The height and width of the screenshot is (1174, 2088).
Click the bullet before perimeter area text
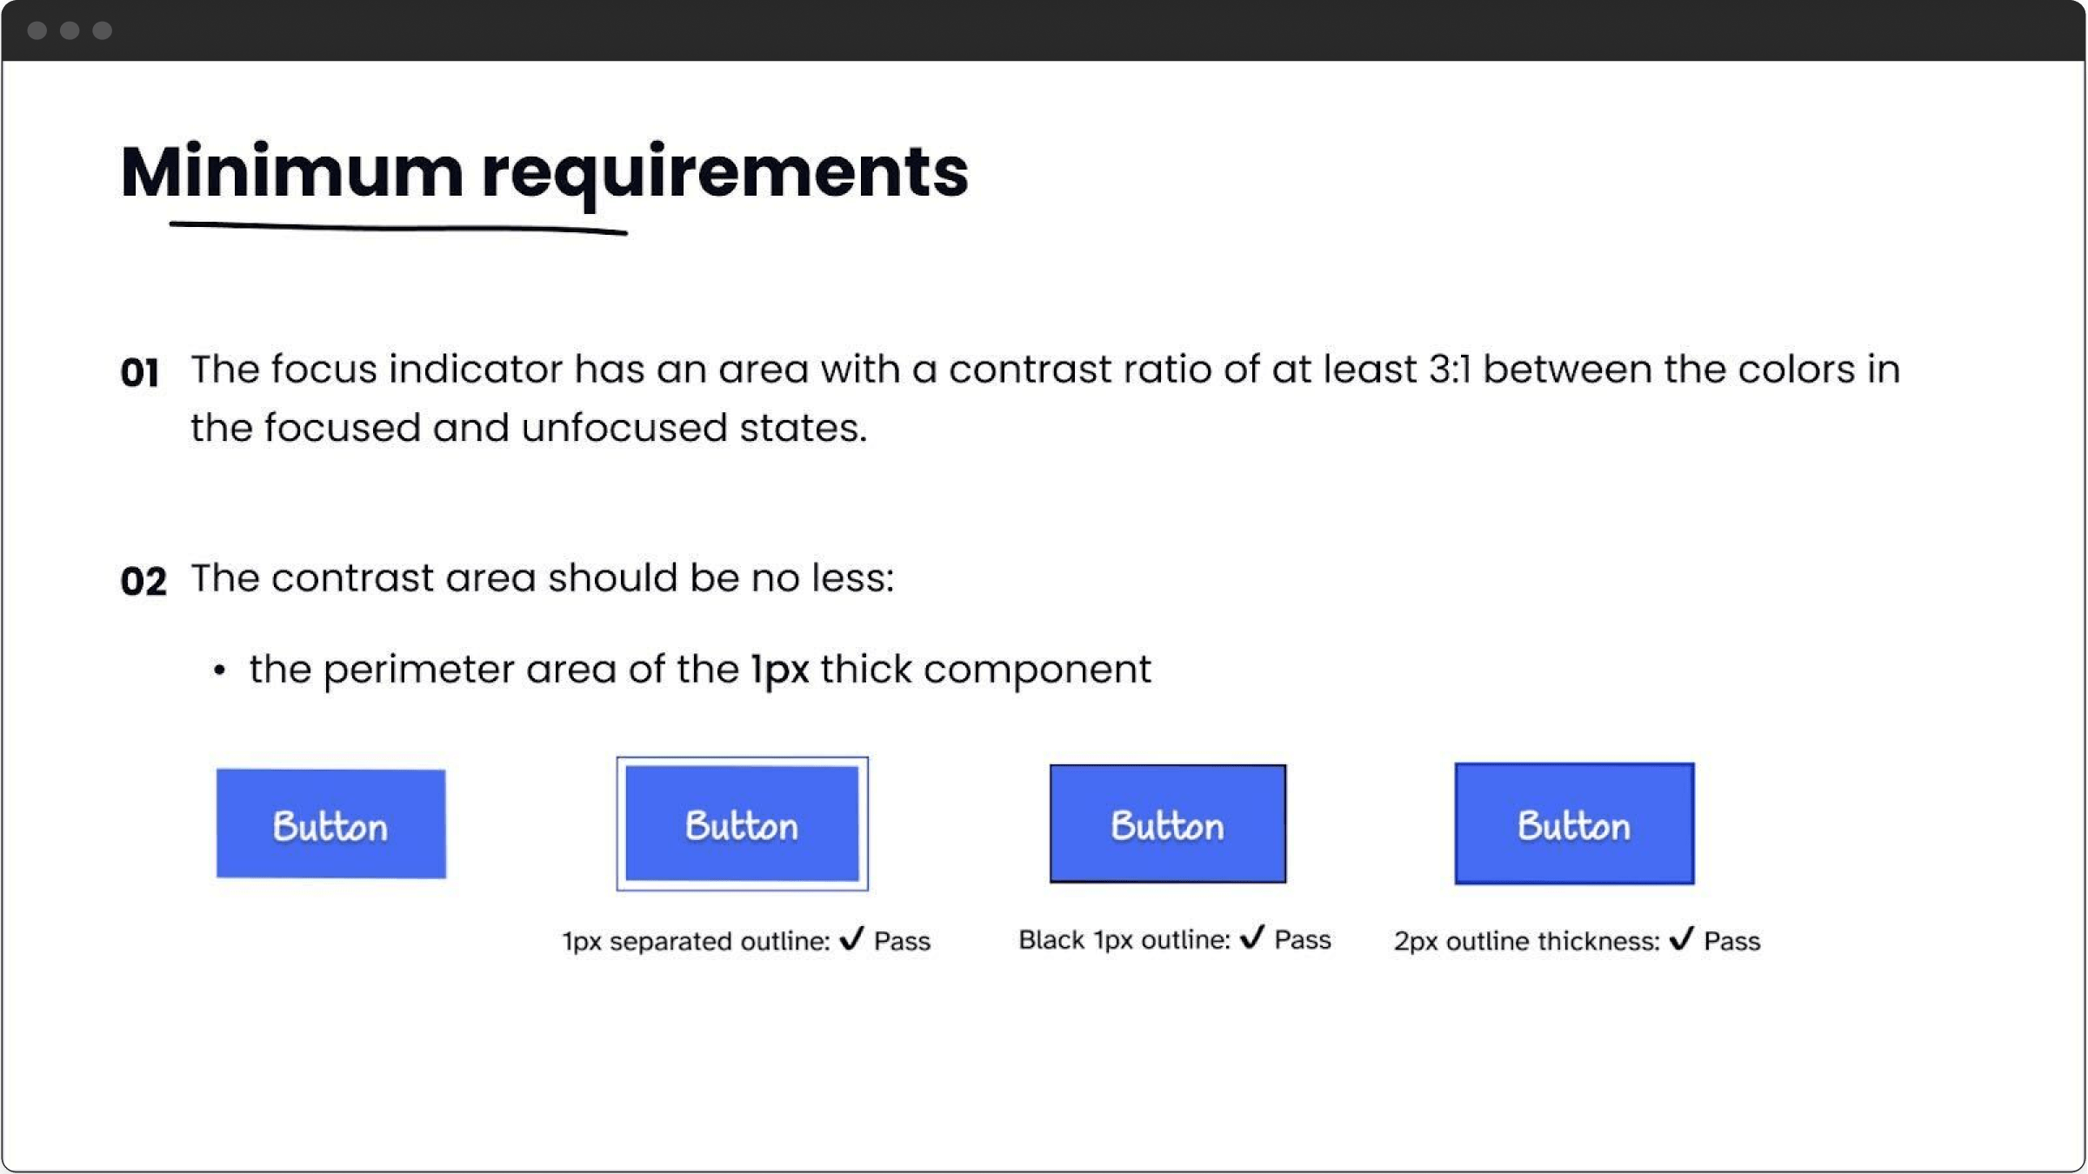click(219, 670)
